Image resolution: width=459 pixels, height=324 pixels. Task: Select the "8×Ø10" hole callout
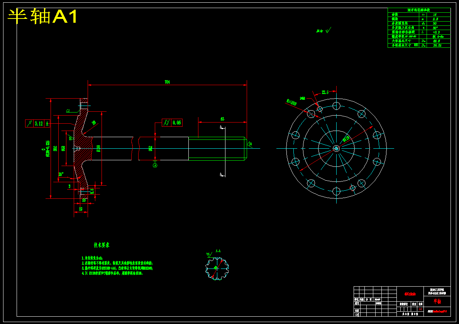291,102
